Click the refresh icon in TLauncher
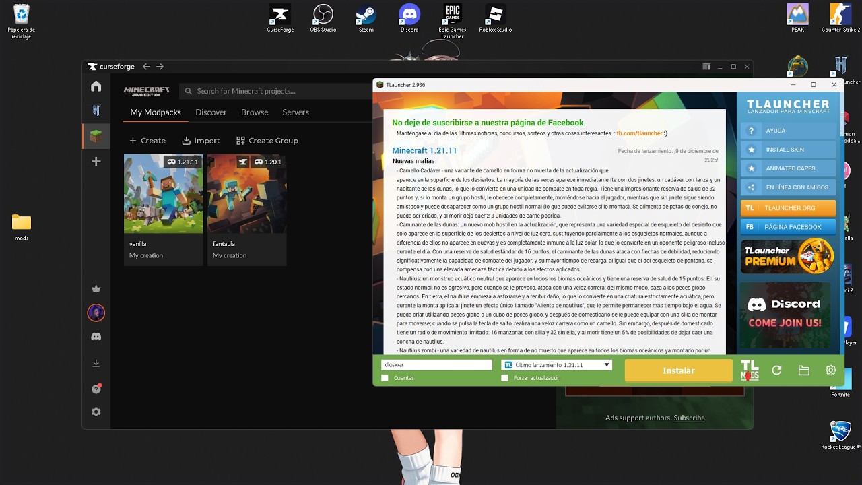862x485 pixels. [776, 370]
